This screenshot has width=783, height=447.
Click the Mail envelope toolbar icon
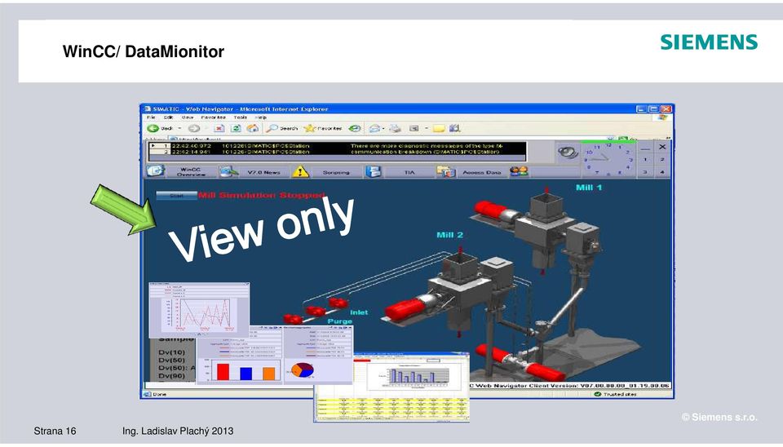click(x=374, y=128)
